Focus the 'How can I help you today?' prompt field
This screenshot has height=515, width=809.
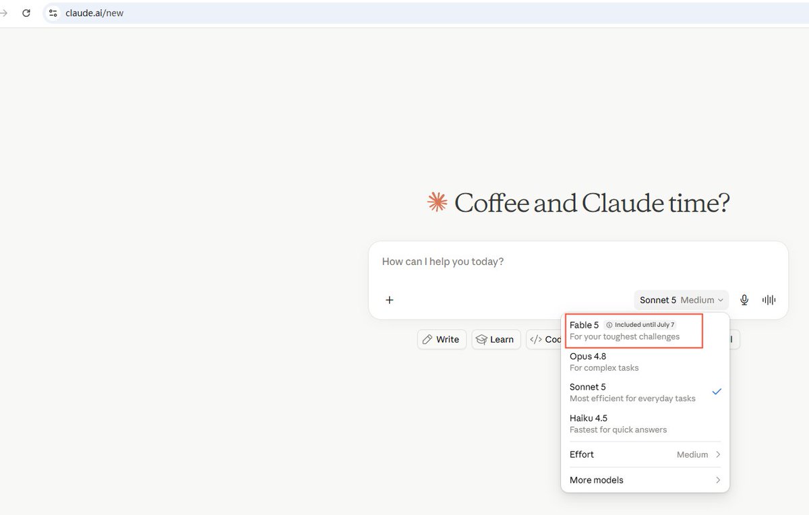[578, 262]
